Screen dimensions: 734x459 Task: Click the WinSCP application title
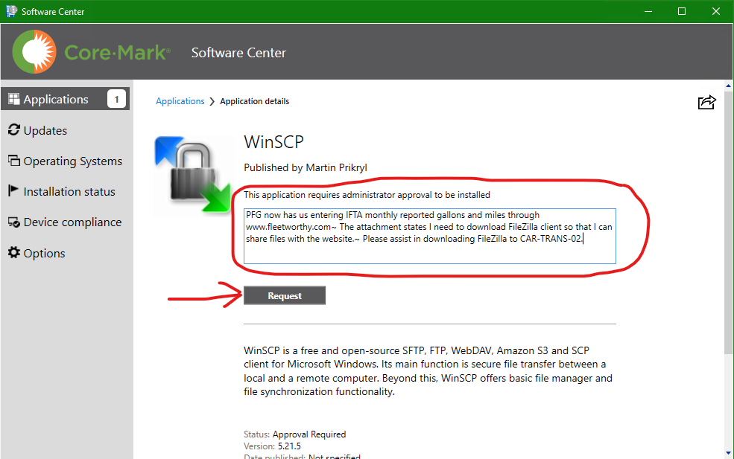pos(273,142)
